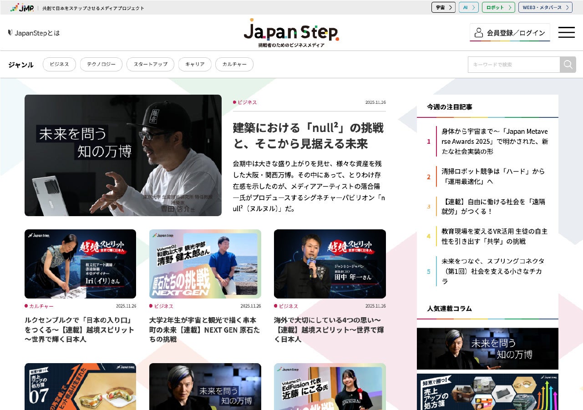This screenshot has height=410, width=583.
Task: Open the 宇宙 topic chip
Action: [443, 7]
